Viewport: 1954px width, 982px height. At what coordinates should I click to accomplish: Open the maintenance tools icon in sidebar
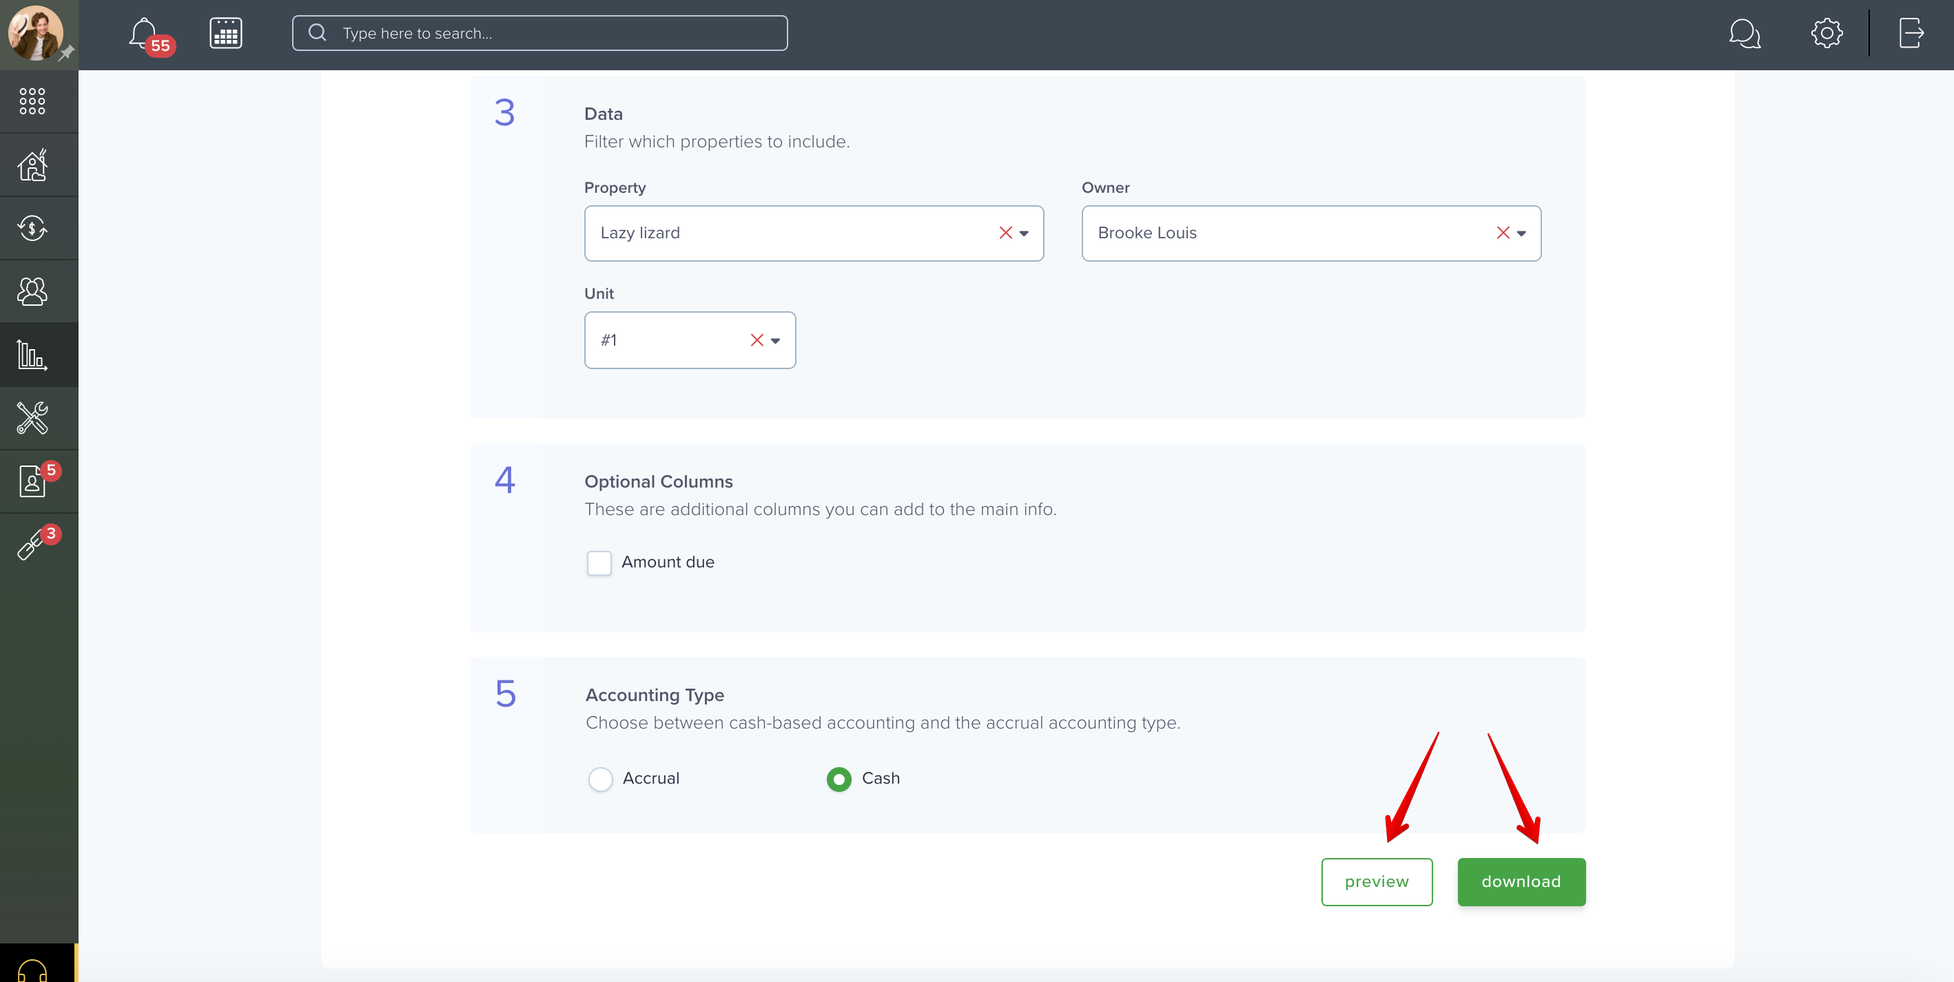click(32, 418)
